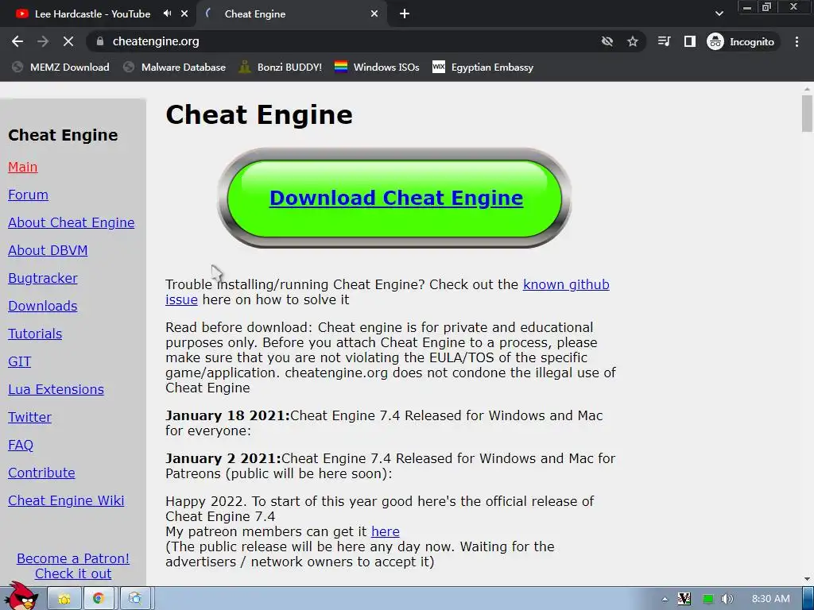The height and width of the screenshot is (610, 814).
Task: Open the Malware Database bookmark
Action: tap(174, 68)
